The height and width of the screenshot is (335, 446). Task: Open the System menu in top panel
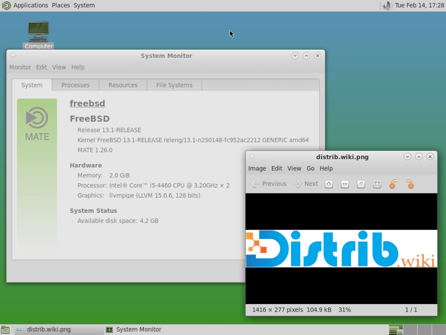pyautogui.click(x=84, y=5)
